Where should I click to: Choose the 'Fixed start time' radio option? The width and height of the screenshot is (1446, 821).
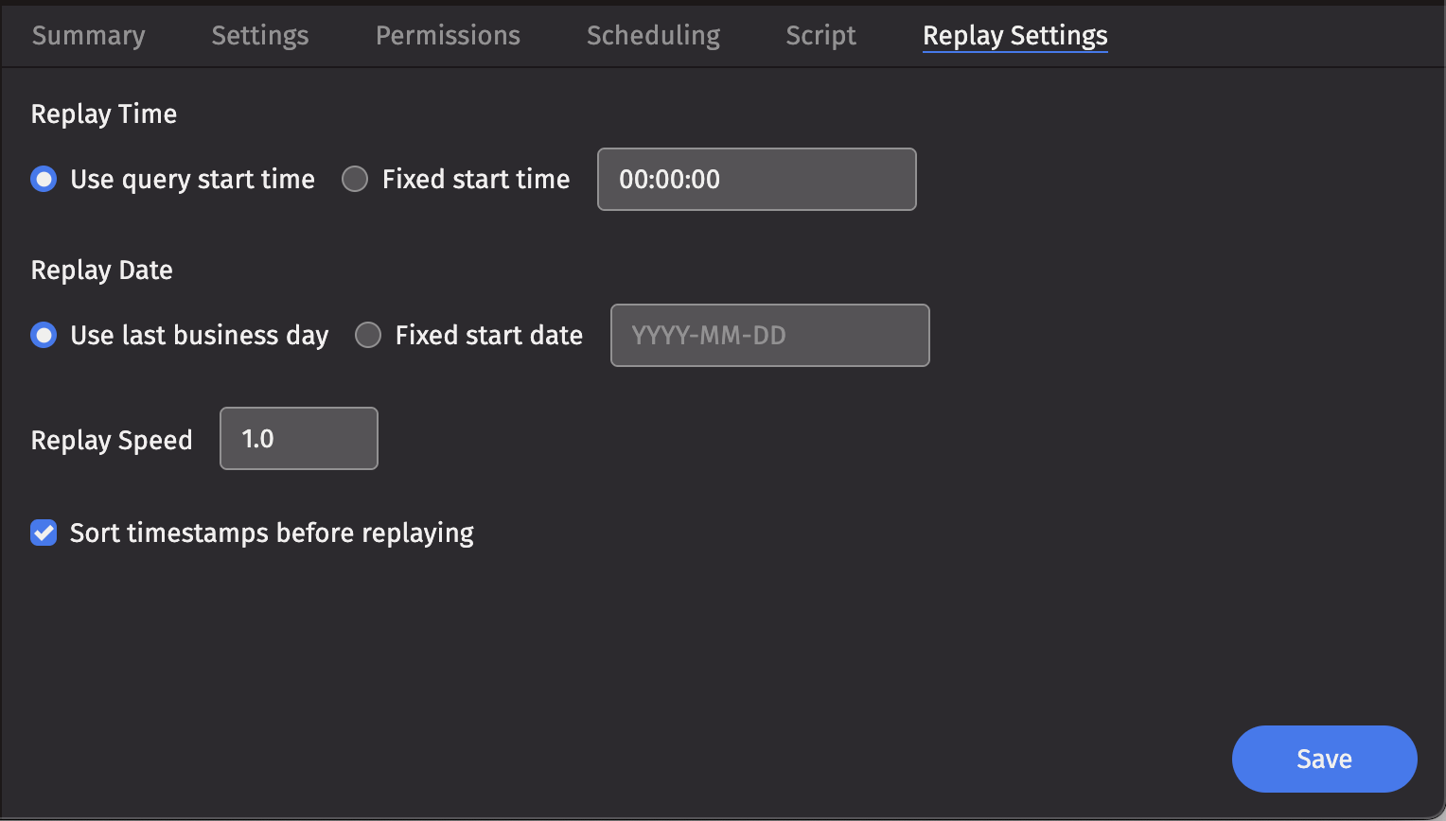(355, 179)
